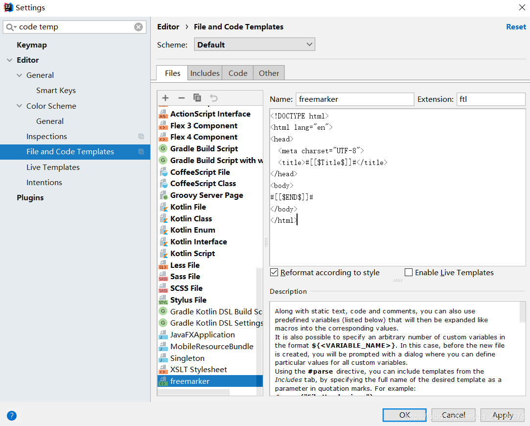Click the Sass File icon
The height and width of the screenshot is (426, 530).
point(163,277)
